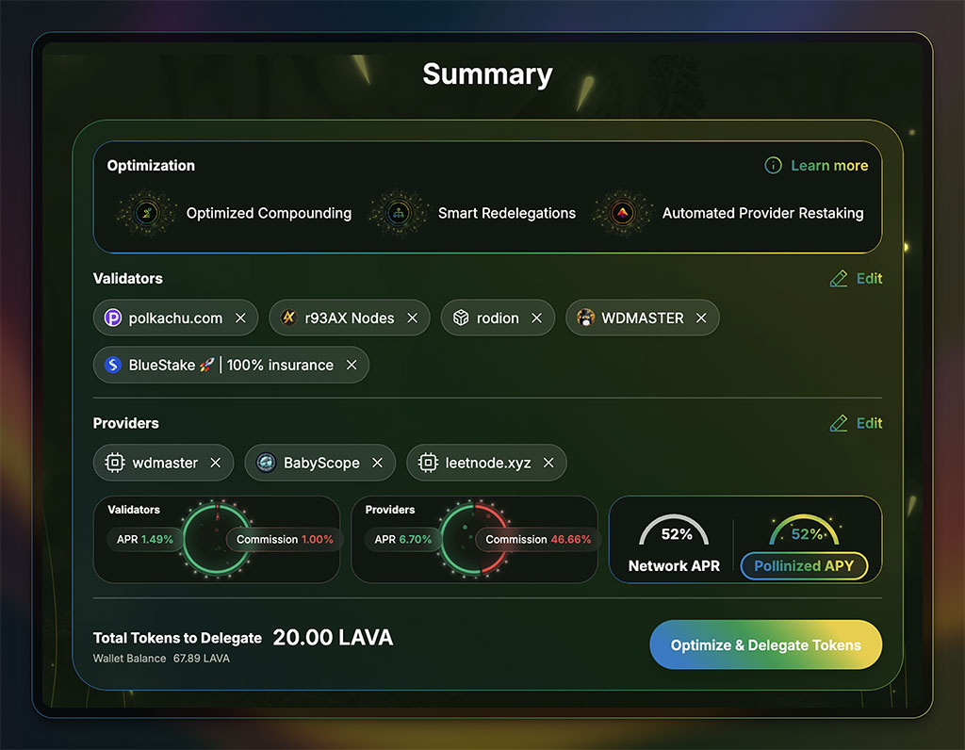Click the Optimize & Delegate Tokens button

click(x=765, y=644)
